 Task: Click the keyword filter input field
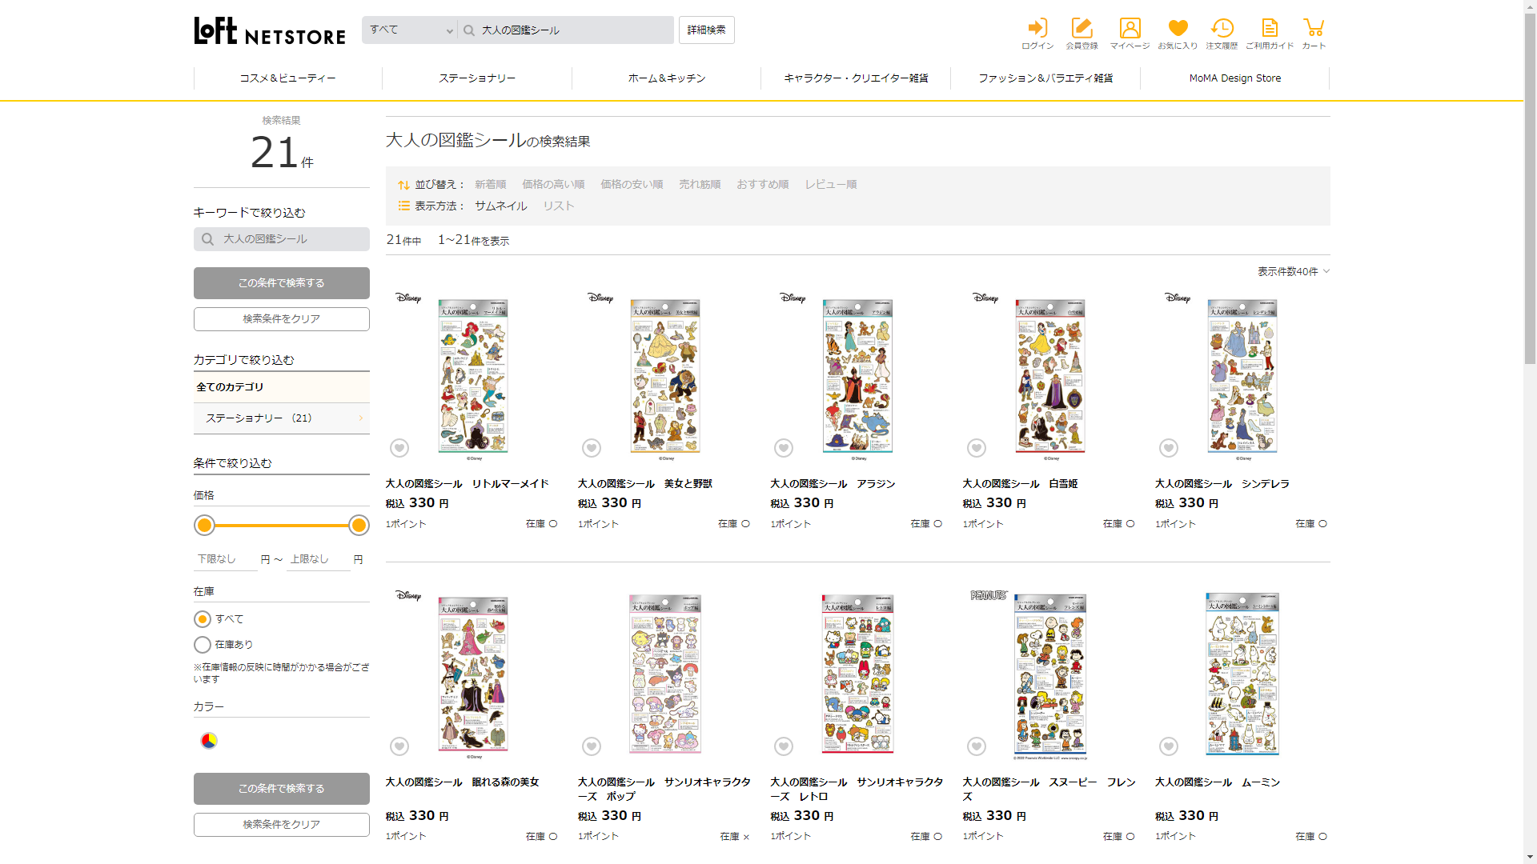pyautogui.click(x=282, y=239)
